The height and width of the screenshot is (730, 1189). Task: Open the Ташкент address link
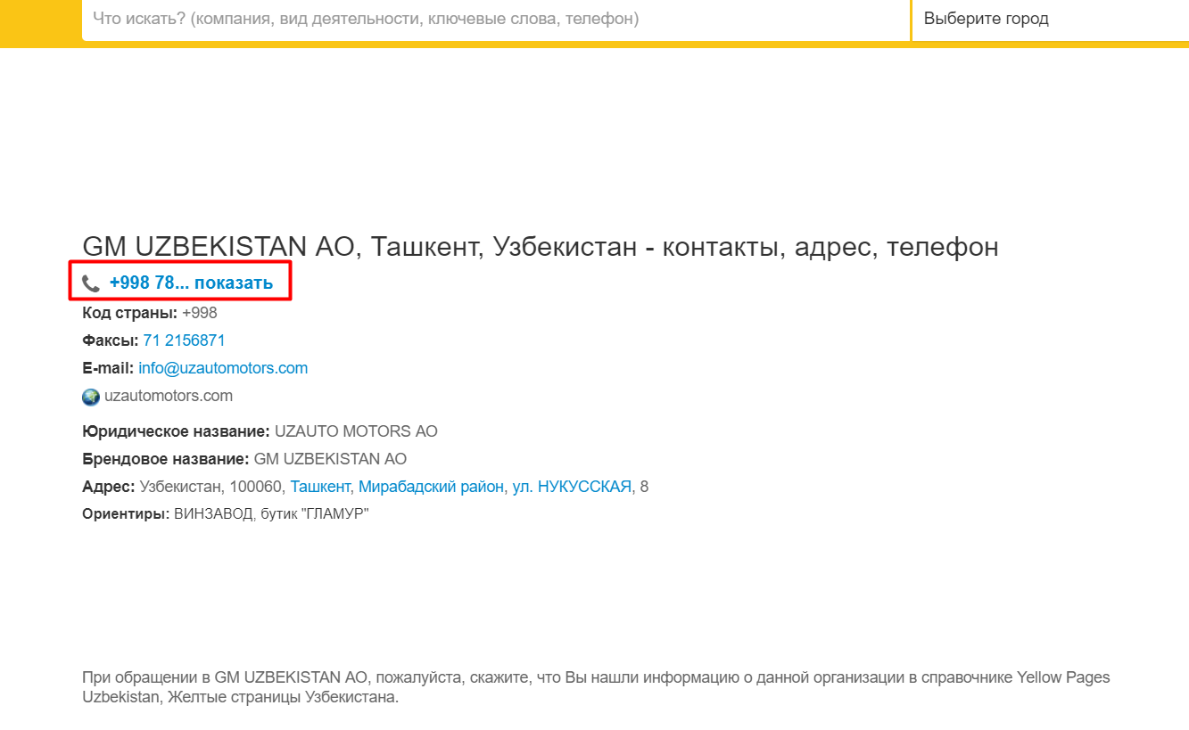point(320,487)
